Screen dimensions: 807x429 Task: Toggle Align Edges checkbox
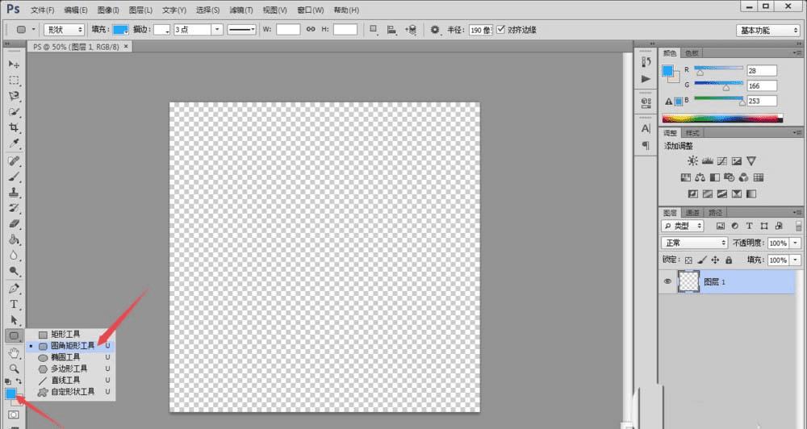pos(501,29)
